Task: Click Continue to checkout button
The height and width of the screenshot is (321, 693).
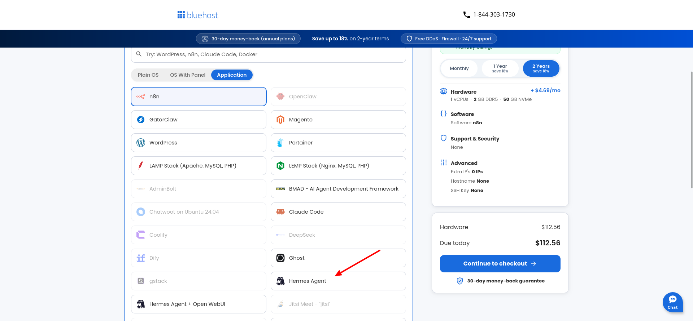Action: (500, 264)
